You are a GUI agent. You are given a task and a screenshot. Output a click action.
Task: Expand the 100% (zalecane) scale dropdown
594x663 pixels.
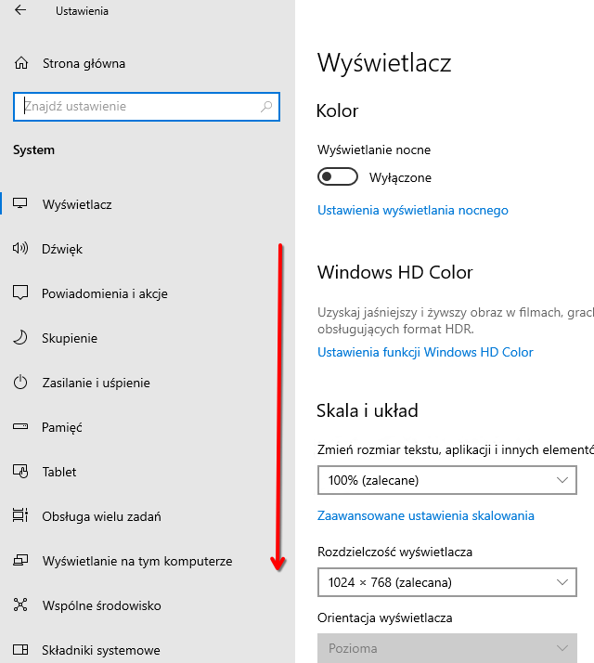[446, 480]
